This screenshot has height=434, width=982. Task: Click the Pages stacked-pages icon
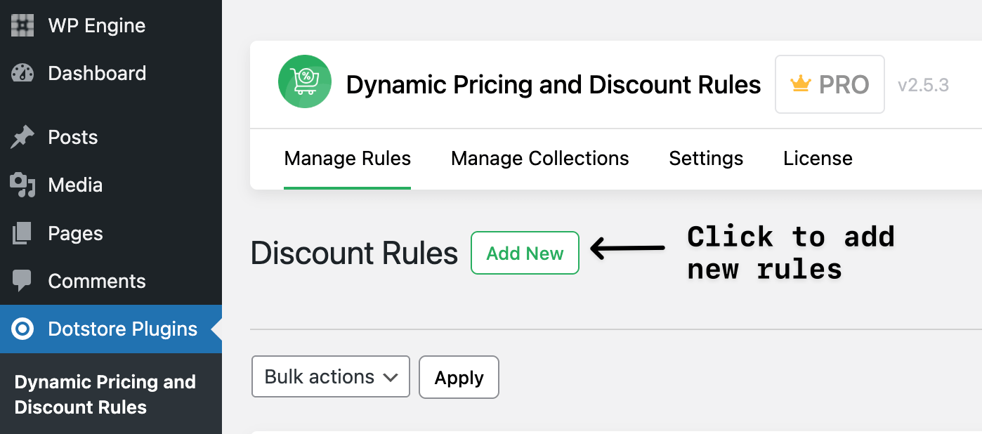pyautogui.click(x=22, y=233)
